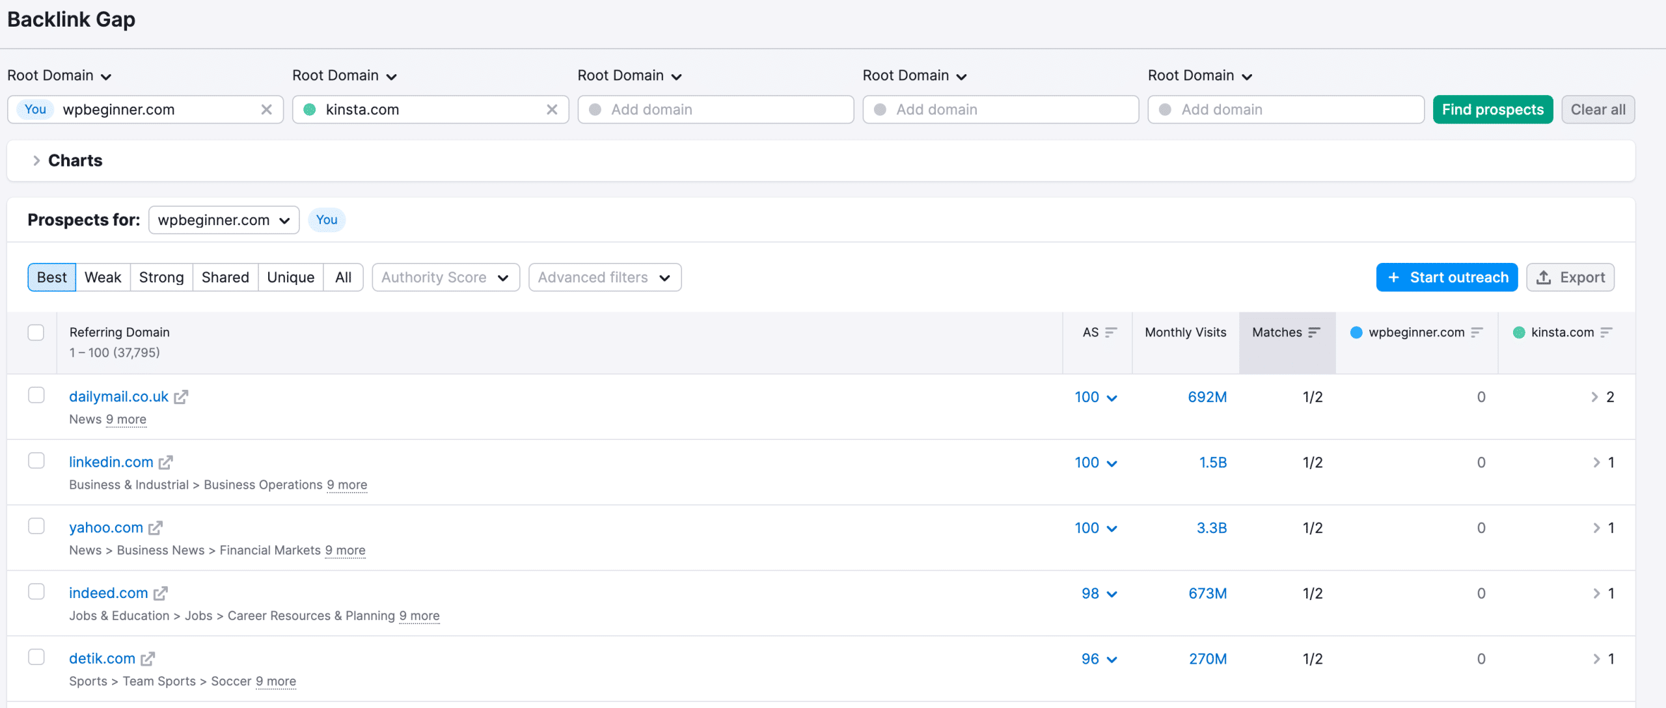The height and width of the screenshot is (708, 1666).
Task: Open yahoo.com external link icon
Action: (x=156, y=528)
